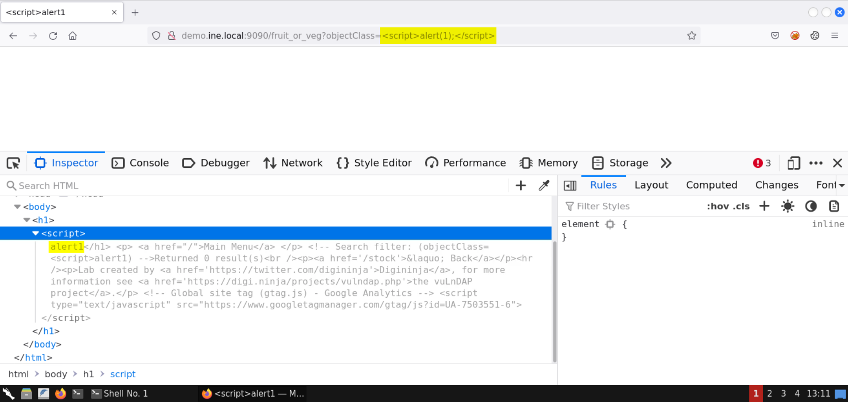Image resolution: width=848 pixels, height=402 pixels.
Task: Show more DevTools tabs chevron
Action: click(666, 163)
